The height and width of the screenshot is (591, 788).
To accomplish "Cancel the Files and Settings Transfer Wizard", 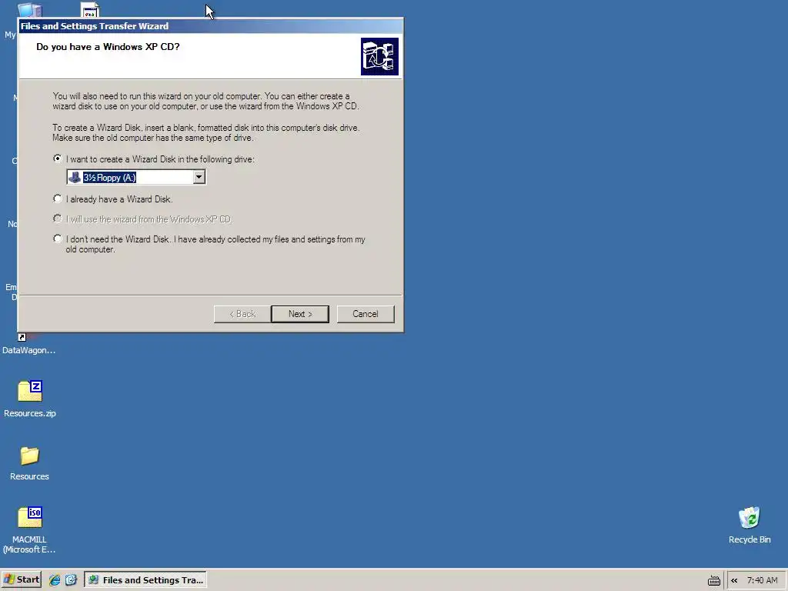I will 366,314.
